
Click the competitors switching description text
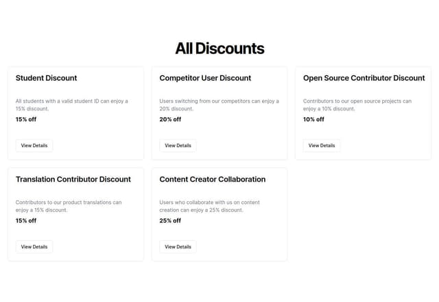tap(219, 105)
